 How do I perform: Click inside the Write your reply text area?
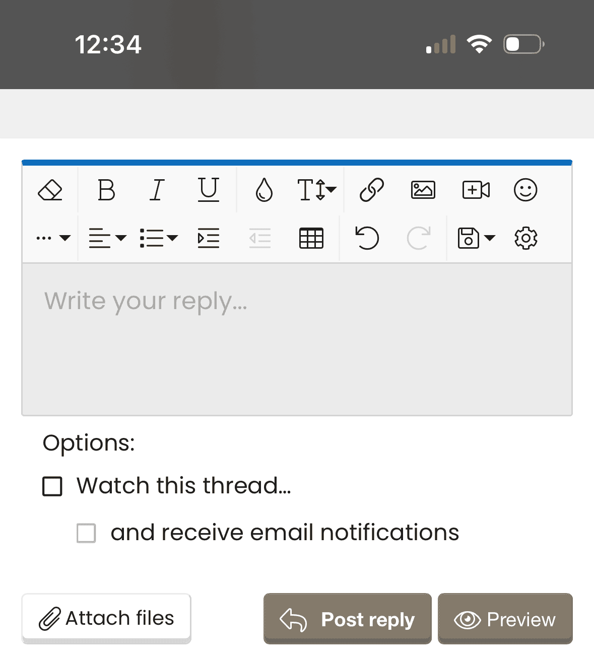coord(297,339)
